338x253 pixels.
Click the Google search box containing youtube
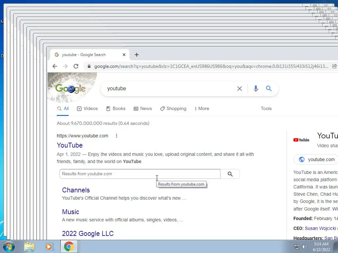[x=170, y=88]
